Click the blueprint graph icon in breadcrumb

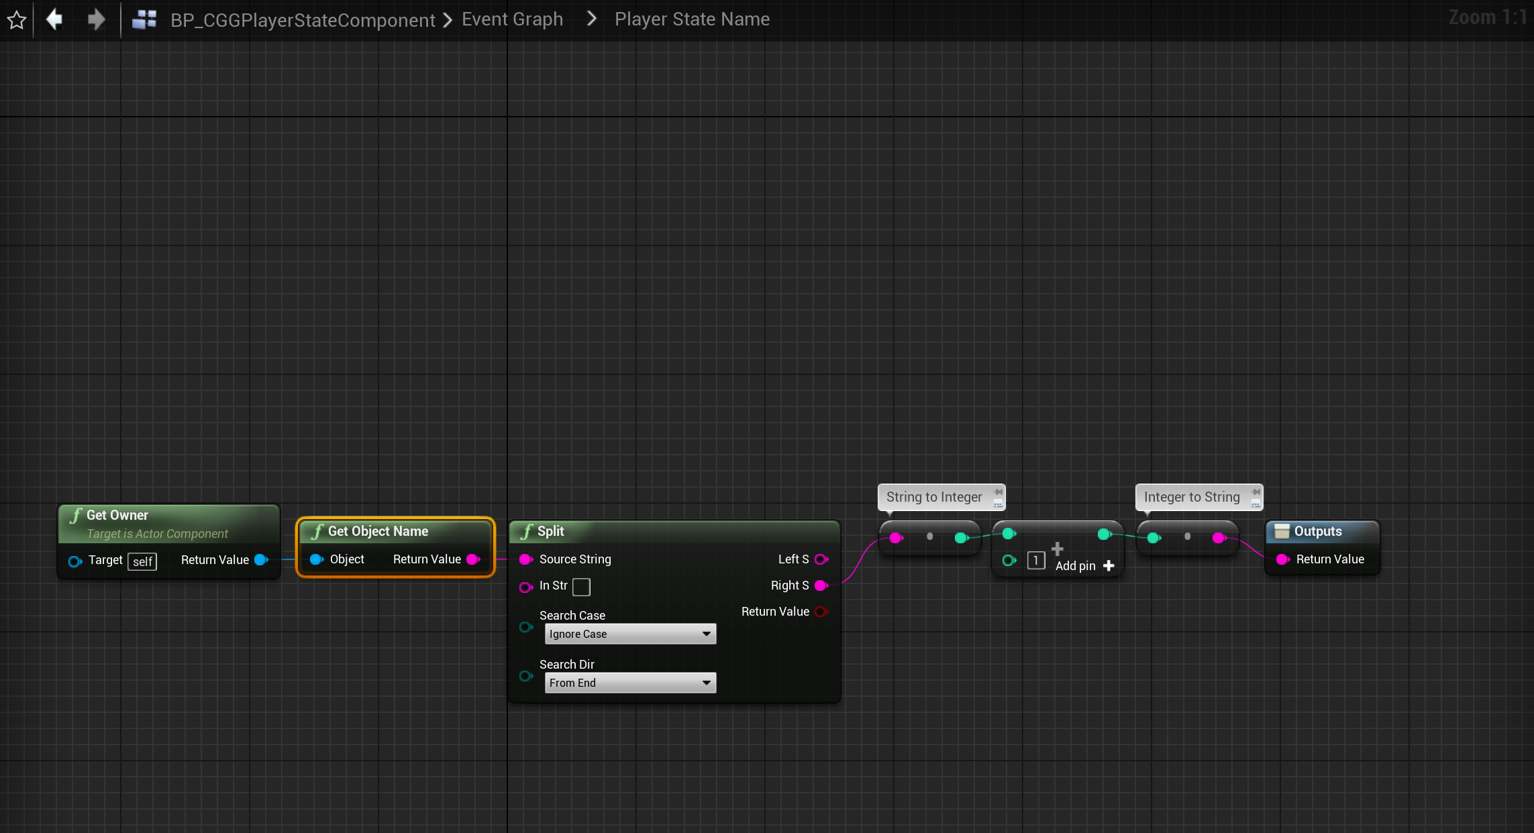tap(144, 19)
